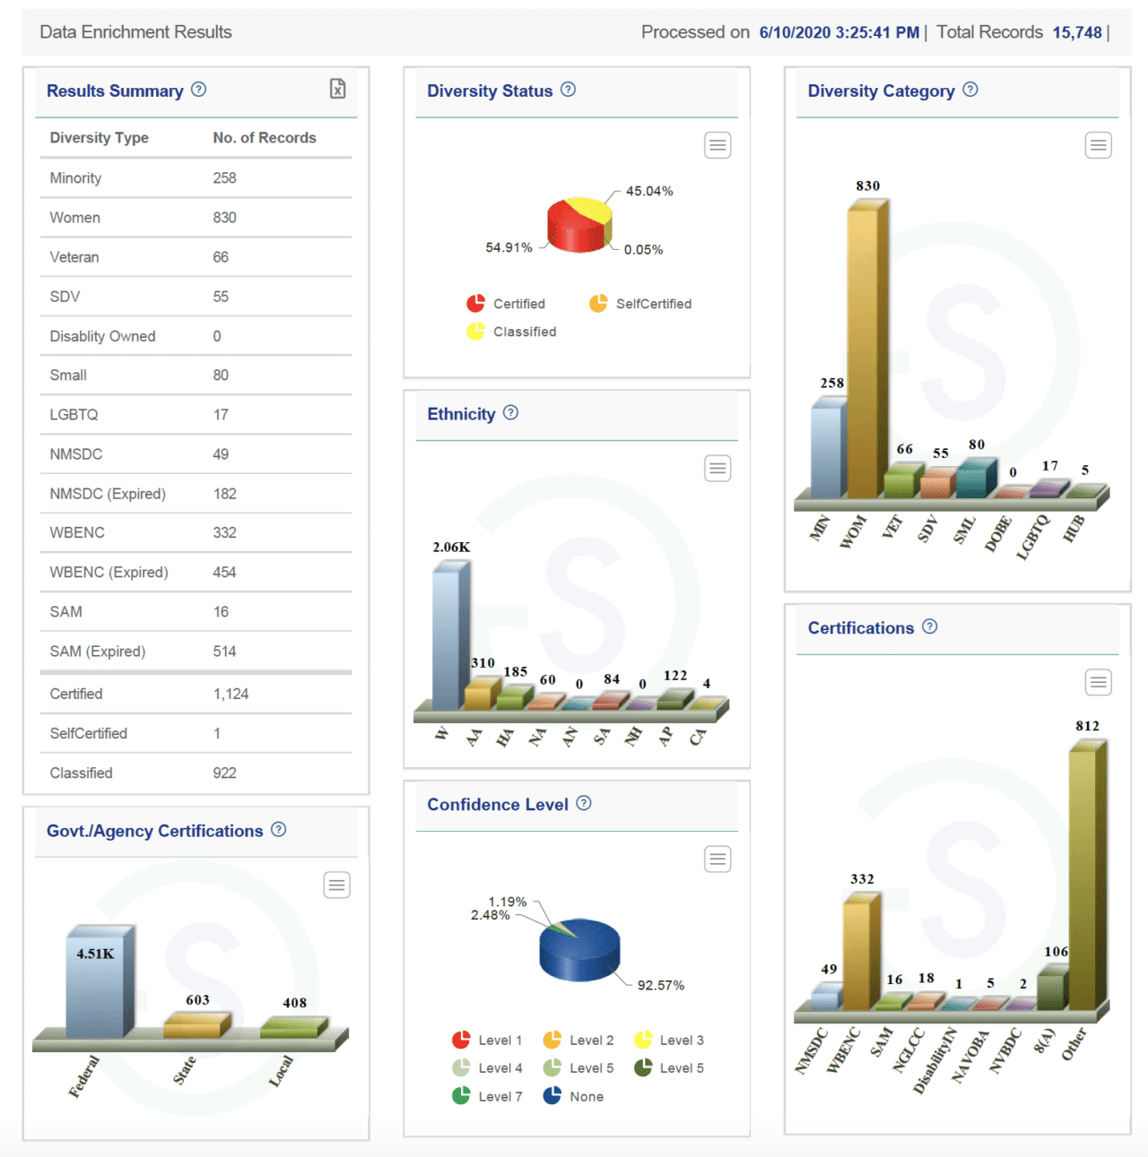Hide the None series in Confidence Level
Screen dimensions: 1148x1157
point(574,1096)
